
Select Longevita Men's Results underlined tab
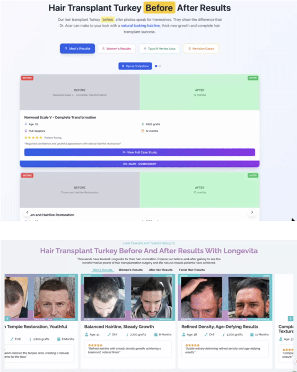103,270
